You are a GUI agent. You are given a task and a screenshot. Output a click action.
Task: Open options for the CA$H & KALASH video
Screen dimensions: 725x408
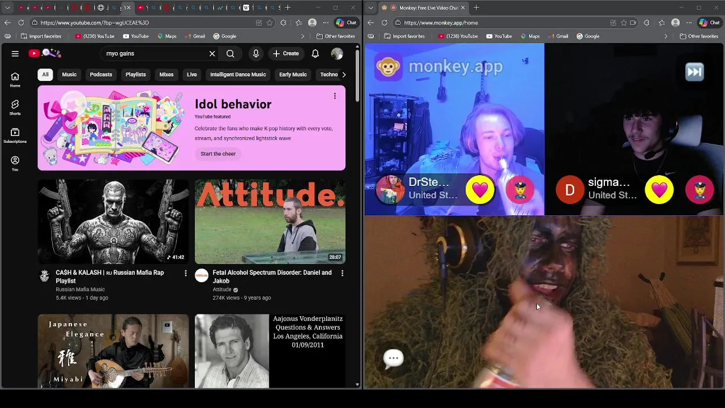(x=185, y=273)
